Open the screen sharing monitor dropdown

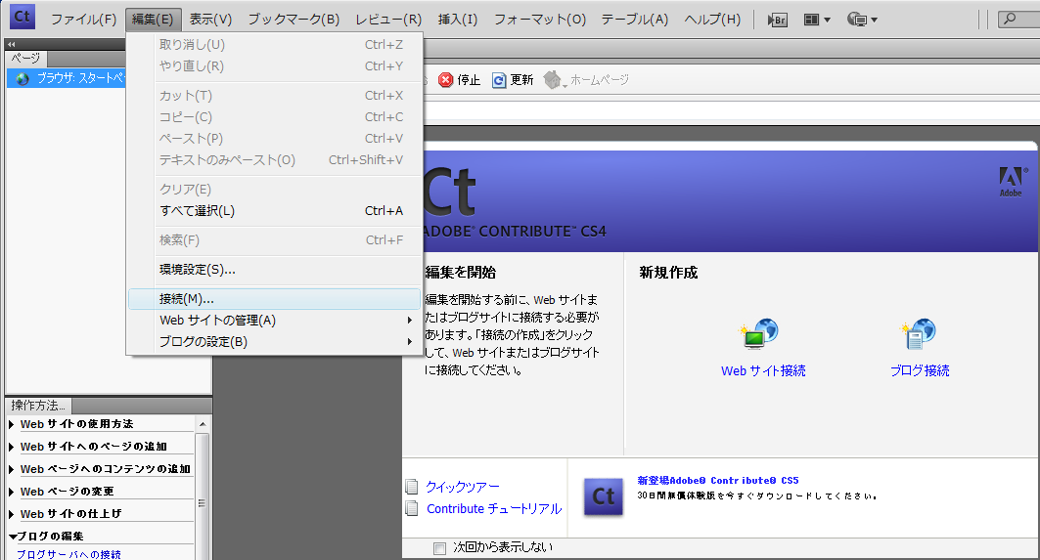pos(861,20)
